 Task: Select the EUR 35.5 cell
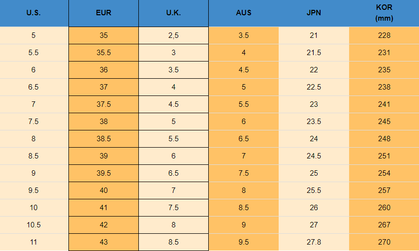click(103, 53)
